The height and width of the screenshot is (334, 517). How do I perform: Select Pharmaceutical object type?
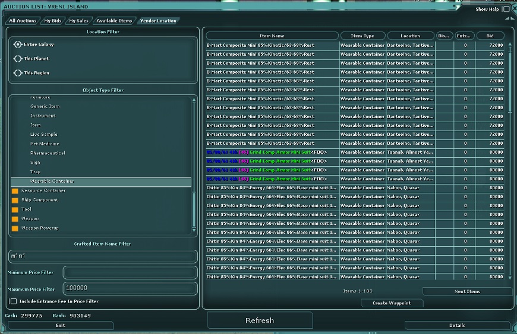coord(48,153)
